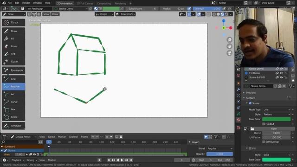Open the Edit menu
The width and height of the screenshot is (297, 167).
point(17,3)
